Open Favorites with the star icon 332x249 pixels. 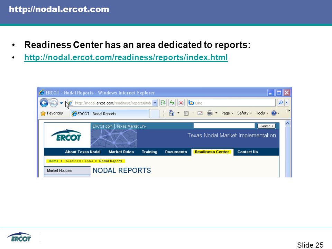[x=52, y=113]
